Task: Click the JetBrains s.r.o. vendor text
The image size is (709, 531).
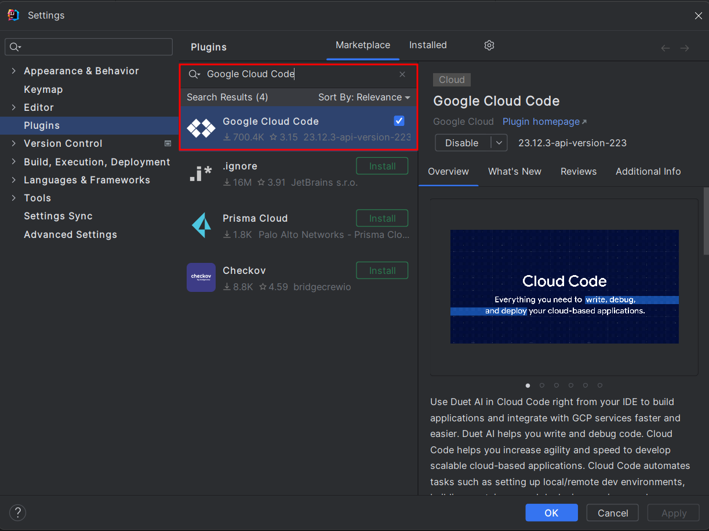Action: (324, 182)
